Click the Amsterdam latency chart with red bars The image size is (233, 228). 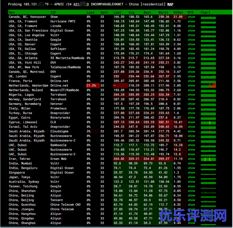pyautogui.click(x=208, y=85)
